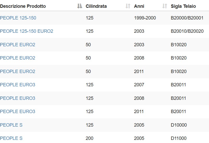Click the D11000 frame code cell
209x143 pixels.
click(179, 138)
